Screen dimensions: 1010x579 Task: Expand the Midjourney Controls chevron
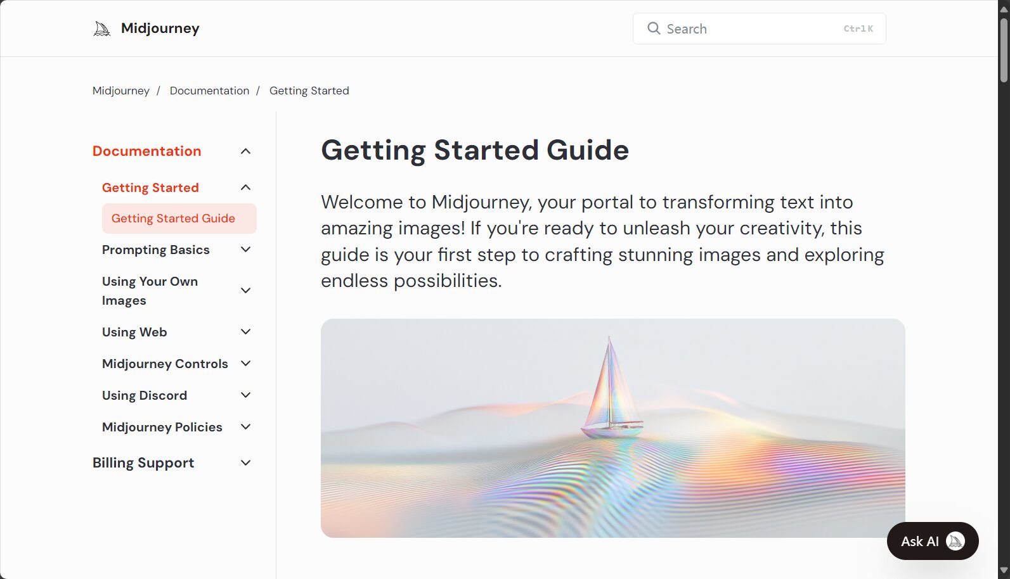(x=246, y=364)
